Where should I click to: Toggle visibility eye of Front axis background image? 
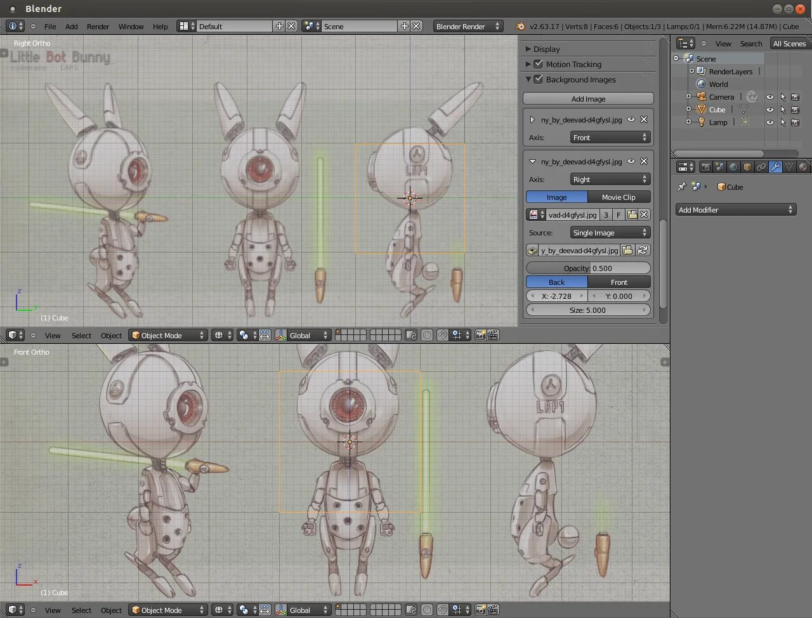tap(631, 119)
